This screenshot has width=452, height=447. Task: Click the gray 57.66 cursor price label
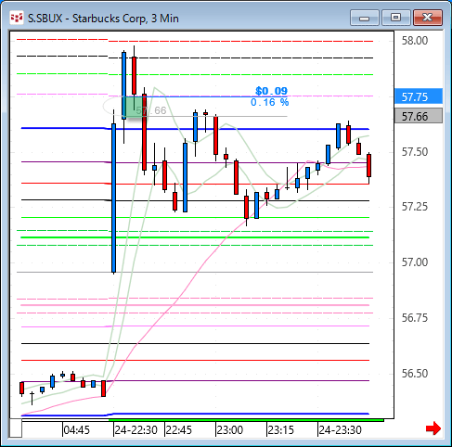tap(419, 116)
